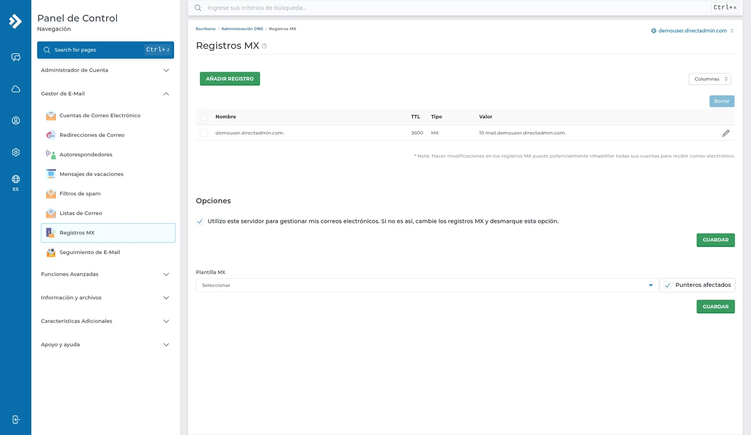This screenshot has height=435, width=751.
Task: Open the settings gear icon
Action: pyautogui.click(x=15, y=152)
